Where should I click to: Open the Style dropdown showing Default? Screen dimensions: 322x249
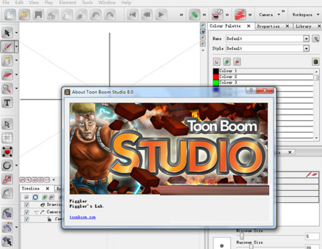click(306, 48)
